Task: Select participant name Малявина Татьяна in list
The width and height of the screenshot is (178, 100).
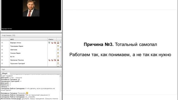Action: pos(17,60)
